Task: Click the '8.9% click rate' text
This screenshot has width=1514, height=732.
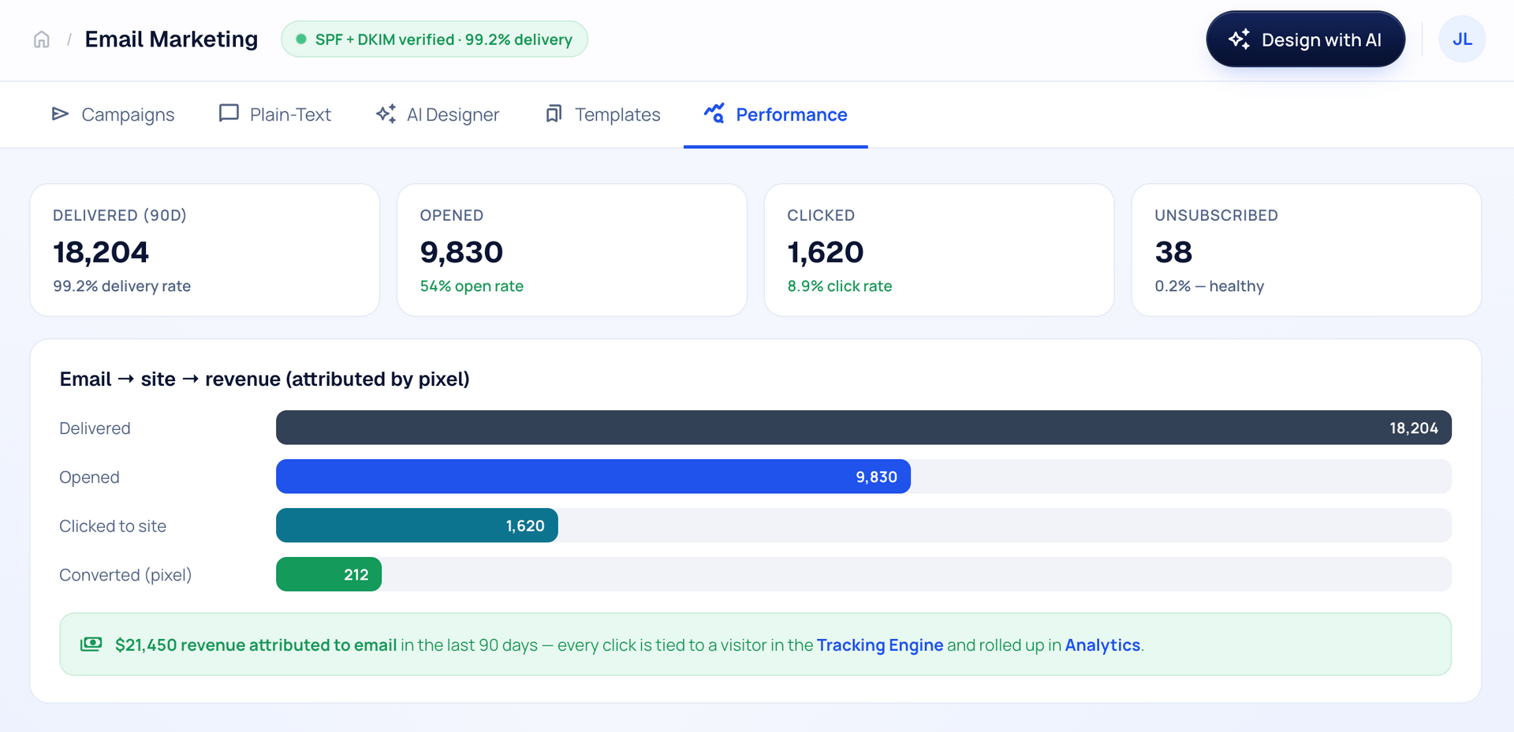Action: tap(840, 286)
